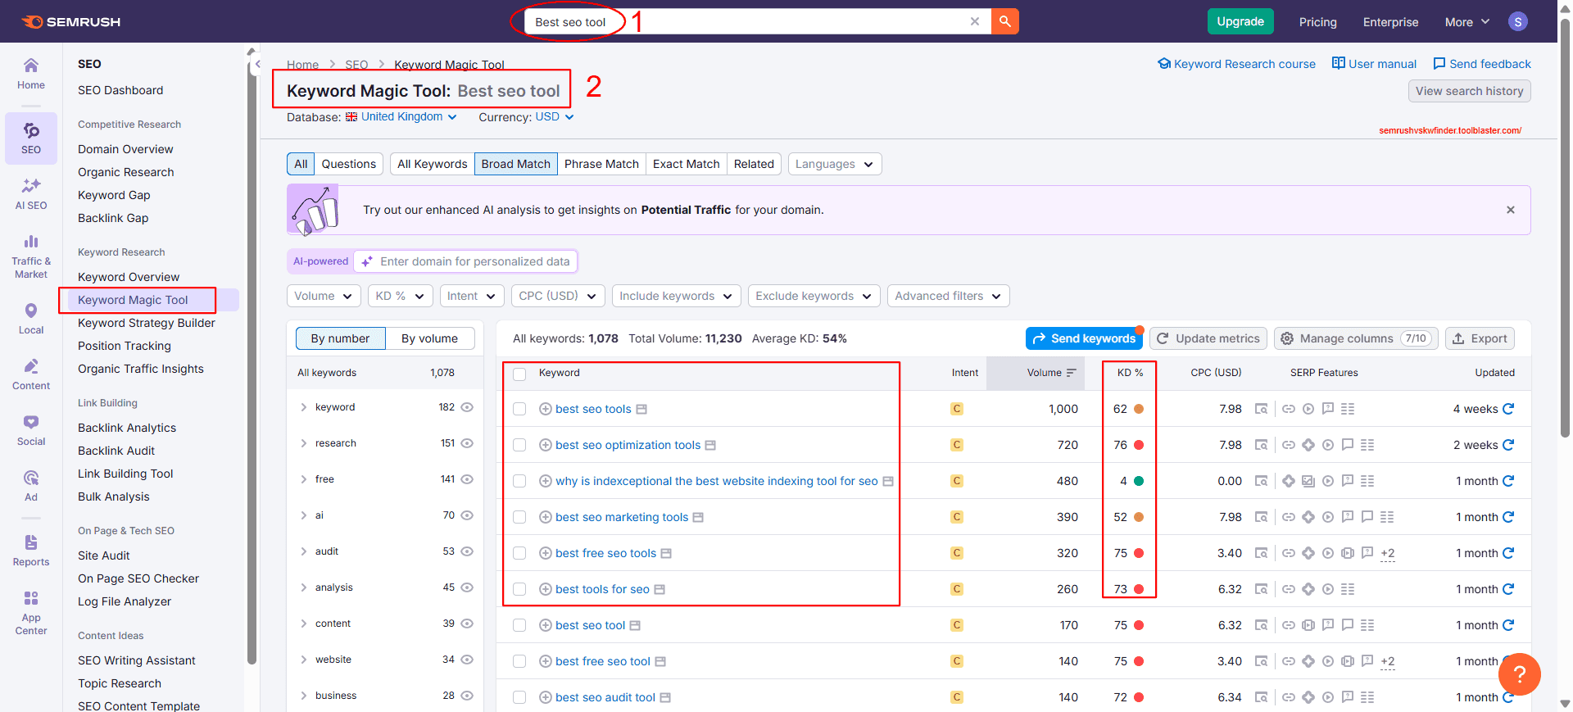Check 'best seo audit tool' checkbox
Image resolution: width=1573 pixels, height=712 pixels.
point(519,697)
